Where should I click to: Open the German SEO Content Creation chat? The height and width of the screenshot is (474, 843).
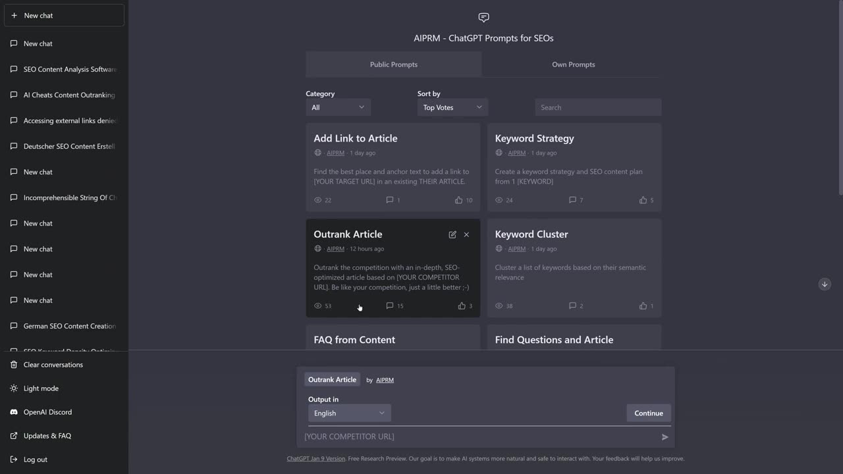(64, 326)
